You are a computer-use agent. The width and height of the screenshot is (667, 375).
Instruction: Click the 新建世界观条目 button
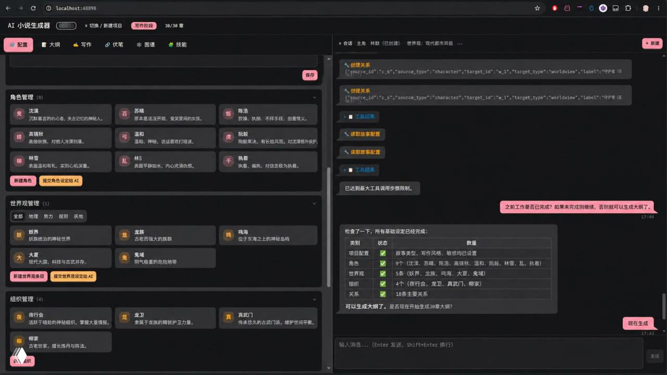click(29, 276)
